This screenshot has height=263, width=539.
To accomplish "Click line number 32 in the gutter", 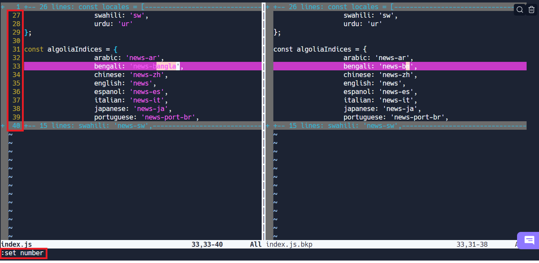I will pos(16,58).
